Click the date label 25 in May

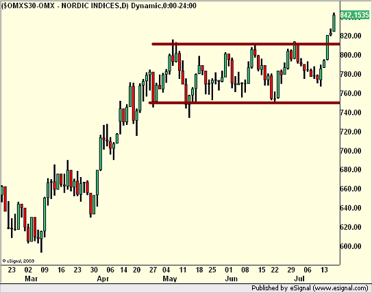212,270
